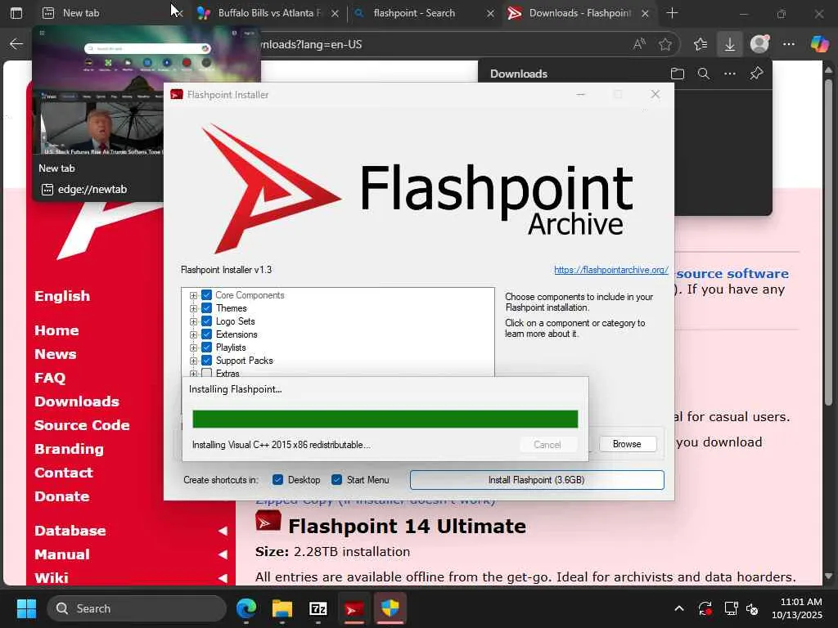The width and height of the screenshot is (838, 628).
Task: Open the Favorites list icon in toolbar
Action: coord(701,44)
